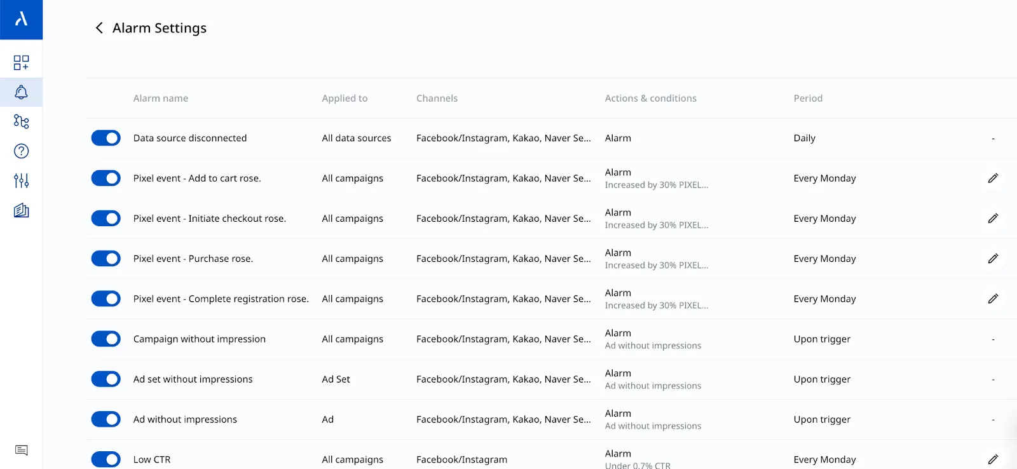Select the Ad set without impressions name
The height and width of the screenshot is (469, 1017).
(x=193, y=379)
